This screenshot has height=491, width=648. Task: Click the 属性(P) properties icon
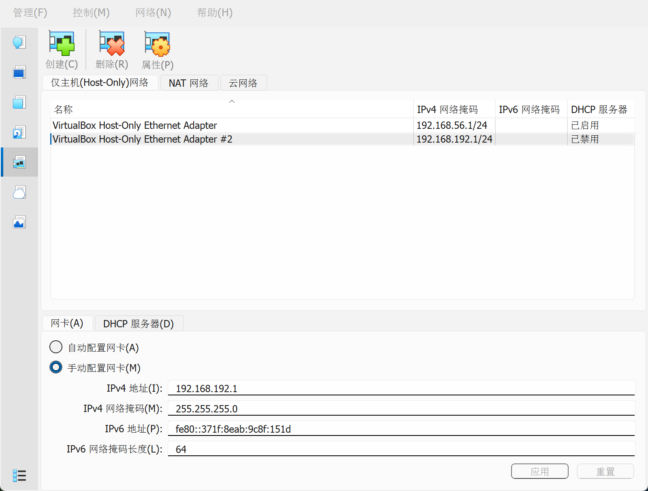[158, 49]
